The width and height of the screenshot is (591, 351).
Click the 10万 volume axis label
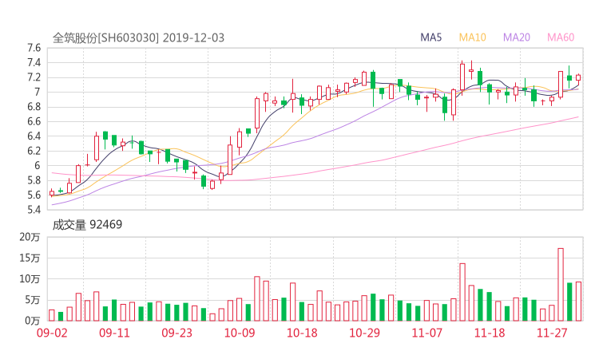[30, 279]
